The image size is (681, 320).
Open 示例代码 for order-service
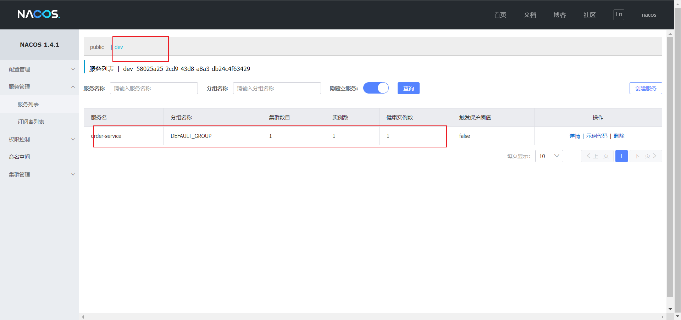[x=597, y=136]
